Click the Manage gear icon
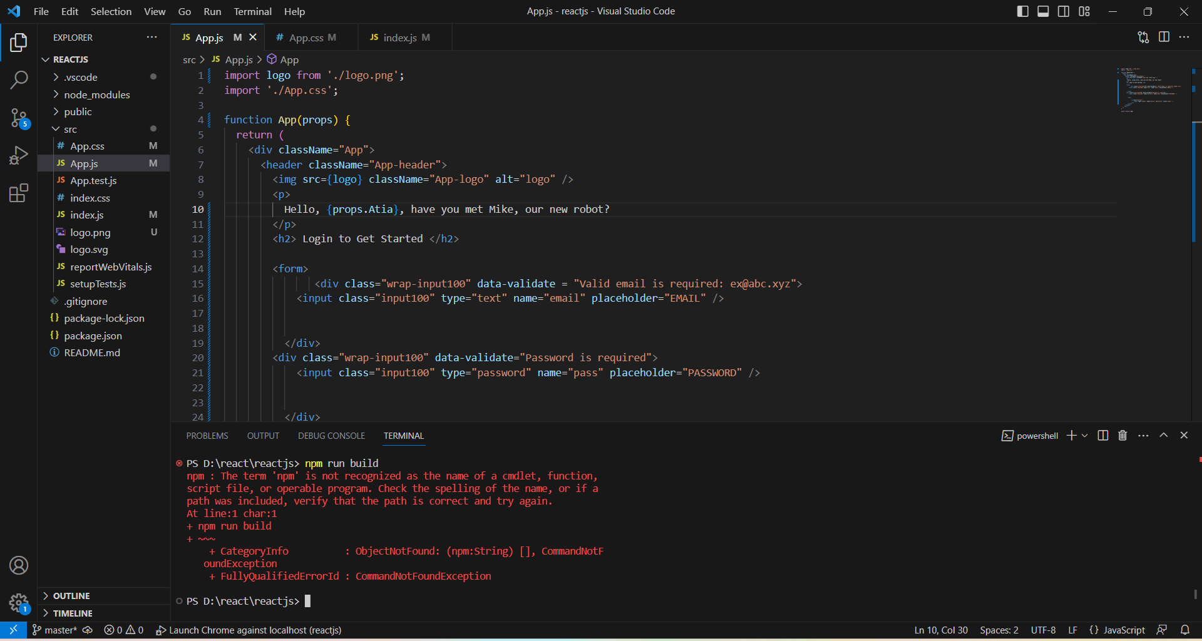Image resolution: width=1202 pixels, height=641 pixels. click(x=19, y=603)
